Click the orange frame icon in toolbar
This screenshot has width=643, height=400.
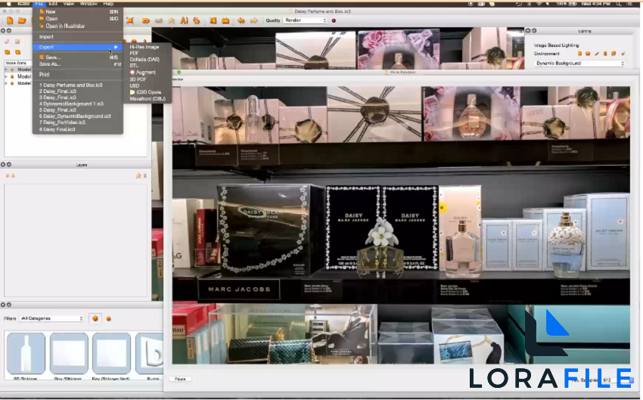(130, 20)
